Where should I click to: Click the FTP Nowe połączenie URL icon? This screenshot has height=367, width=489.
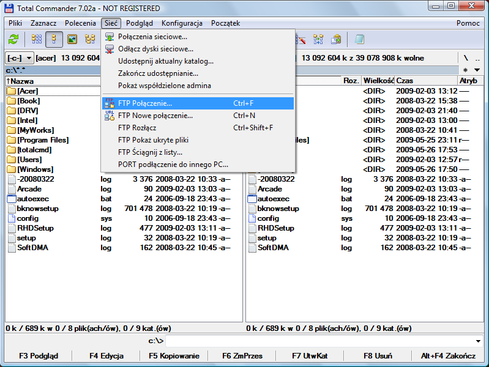[110, 116]
